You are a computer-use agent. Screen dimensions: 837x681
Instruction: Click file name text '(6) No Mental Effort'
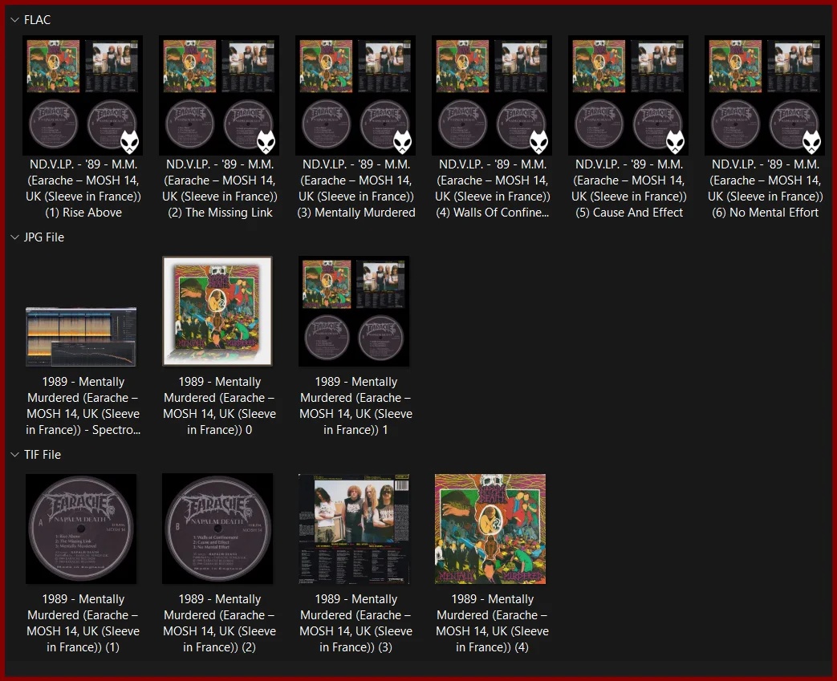(765, 213)
